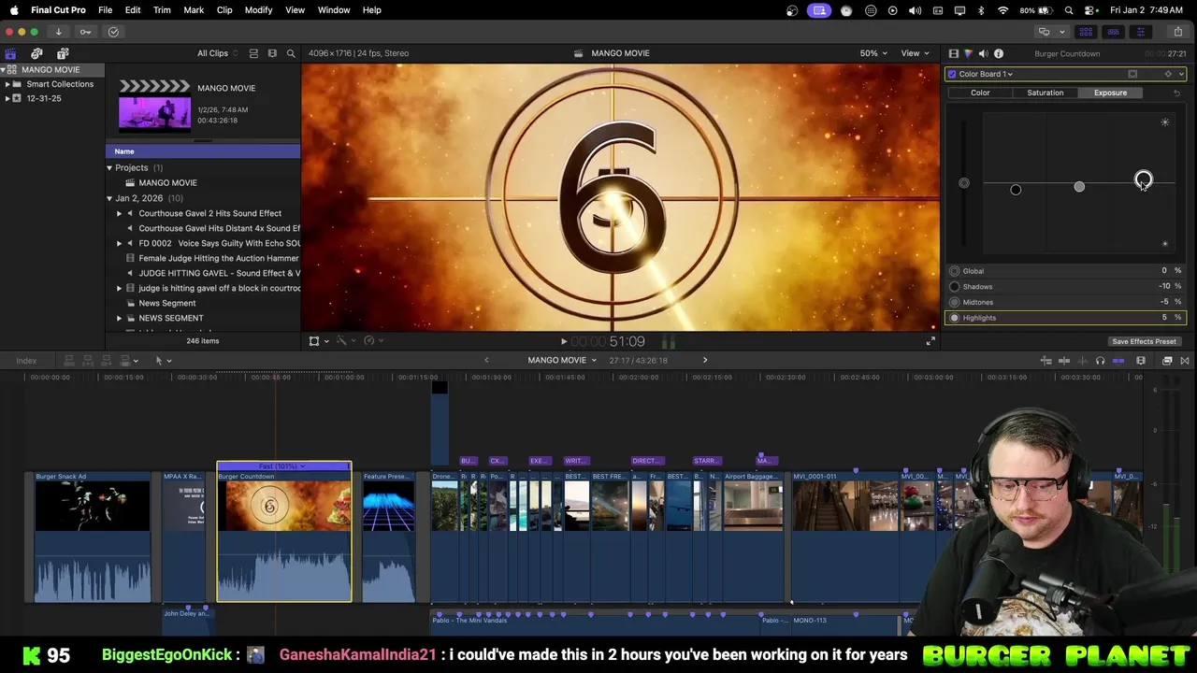
Task: Add keyframe diamond for Color Board 1
Action: click(x=1167, y=74)
